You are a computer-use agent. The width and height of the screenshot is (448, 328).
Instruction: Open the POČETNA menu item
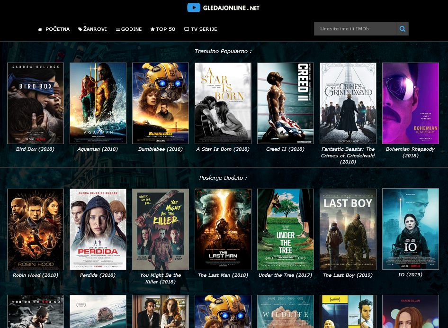point(57,29)
